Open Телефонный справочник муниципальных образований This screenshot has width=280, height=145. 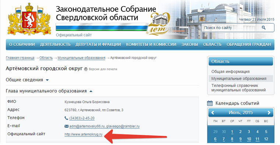pos(238,88)
